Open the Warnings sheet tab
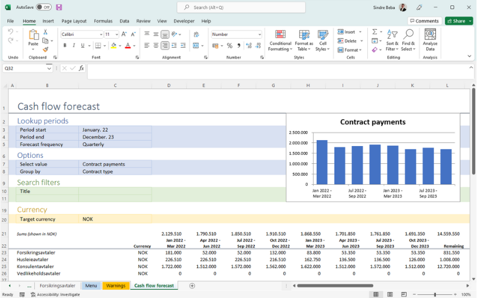This screenshot has width=477, height=298. pos(116,285)
